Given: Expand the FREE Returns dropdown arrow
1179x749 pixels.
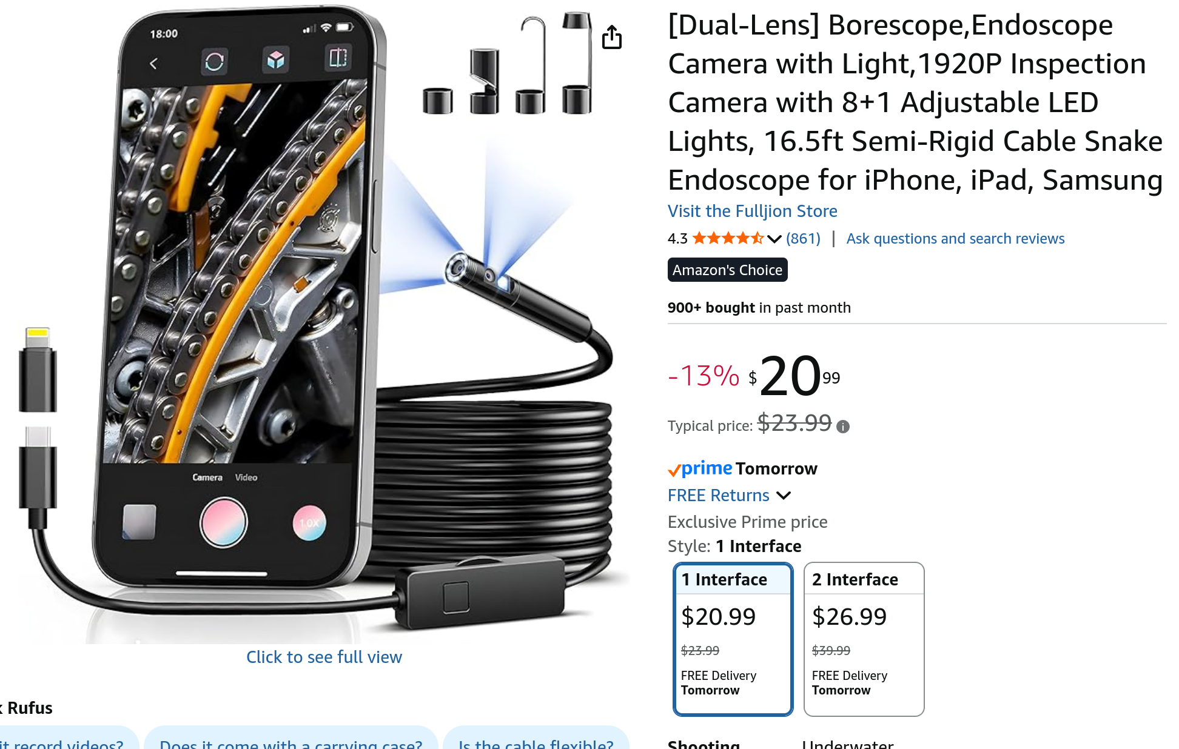Looking at the screenshot, I should (x=784, y=496).
